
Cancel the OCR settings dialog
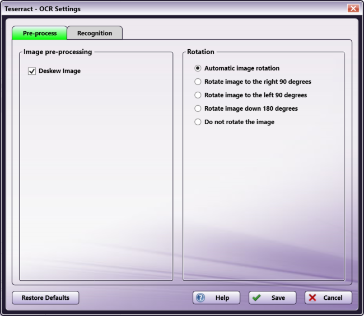point(328,298)
